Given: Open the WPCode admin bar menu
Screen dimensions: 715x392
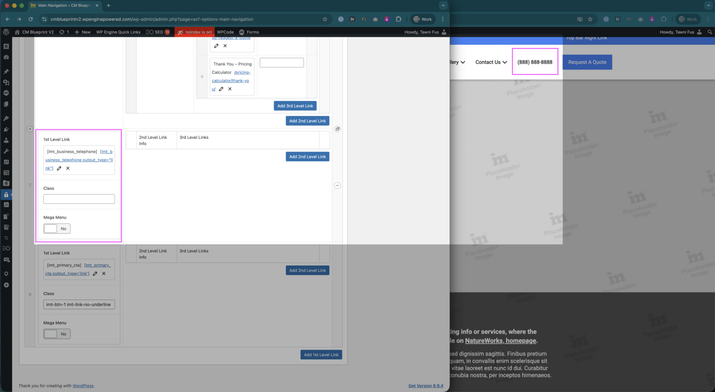Looking at the screenshot, I should pos(225,32).
